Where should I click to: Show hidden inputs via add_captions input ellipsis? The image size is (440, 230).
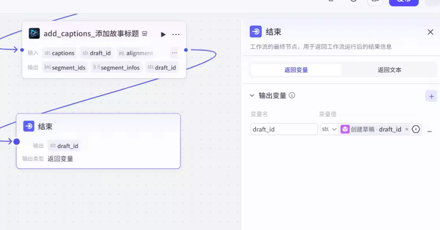[174, 53]
